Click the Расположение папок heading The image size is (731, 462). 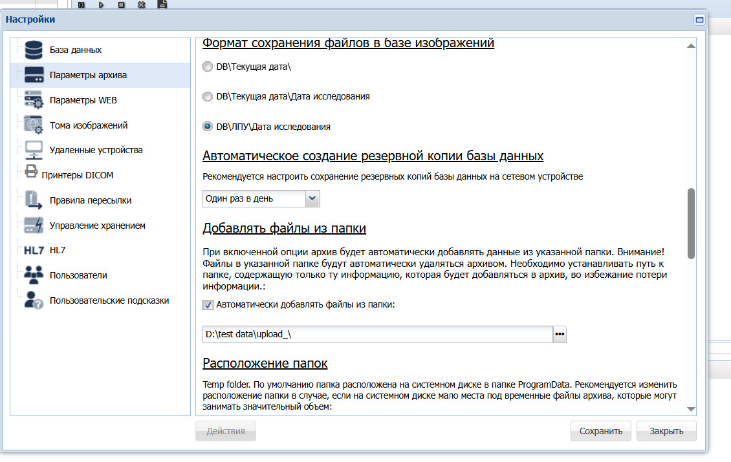coord(265,363)
